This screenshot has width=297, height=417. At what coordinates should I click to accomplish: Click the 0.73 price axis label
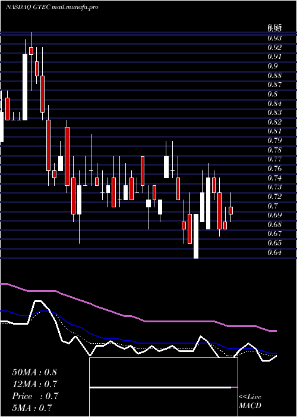[x=274, y=187]
